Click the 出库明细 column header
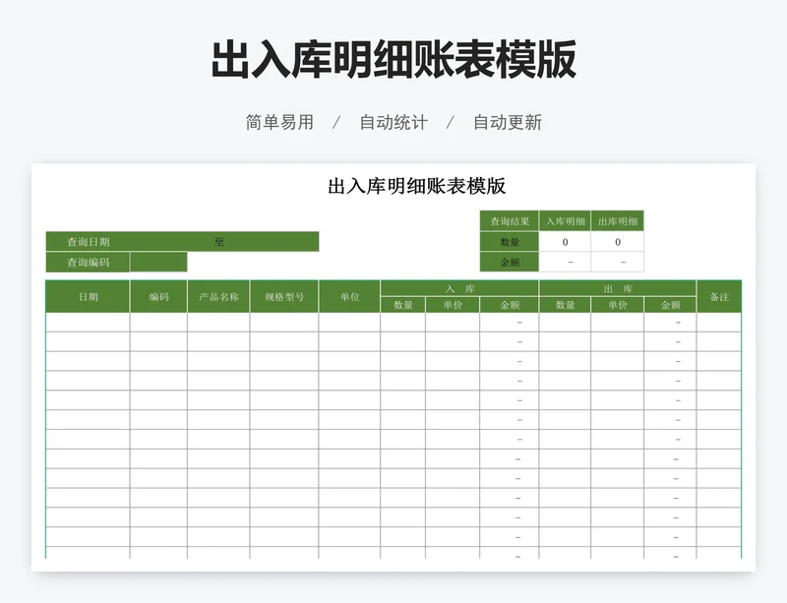The image size is (787, 603). (x=618, y=221)
